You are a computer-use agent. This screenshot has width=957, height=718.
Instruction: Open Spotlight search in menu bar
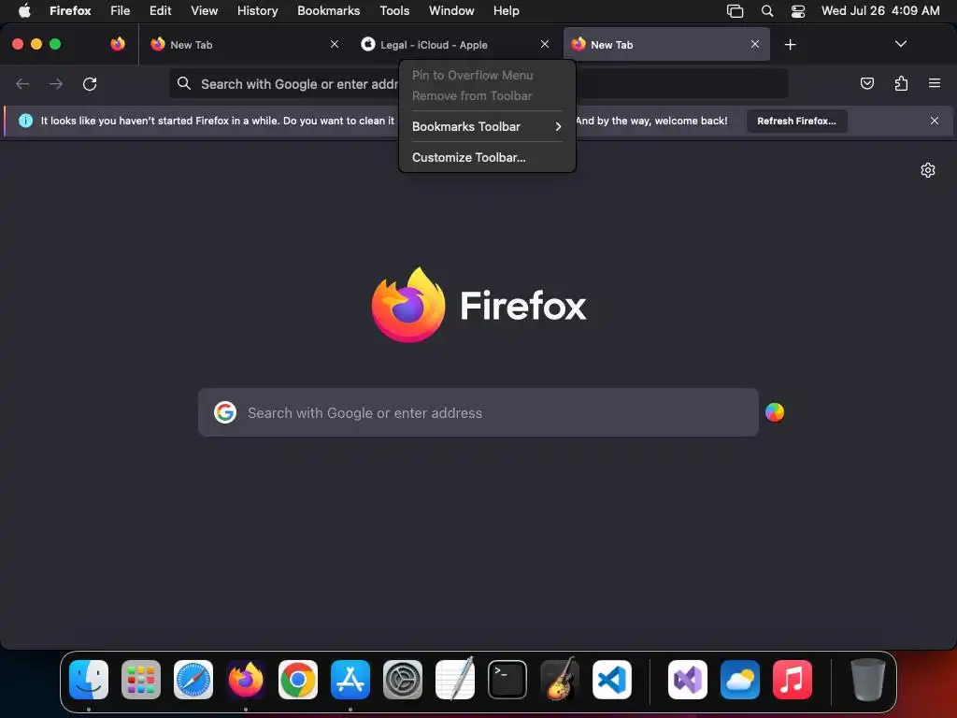point(767,11)
